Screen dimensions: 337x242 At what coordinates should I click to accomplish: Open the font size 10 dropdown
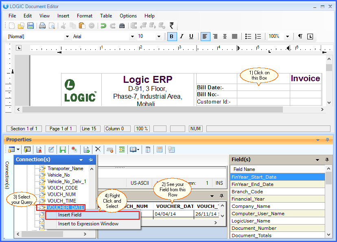159,37
